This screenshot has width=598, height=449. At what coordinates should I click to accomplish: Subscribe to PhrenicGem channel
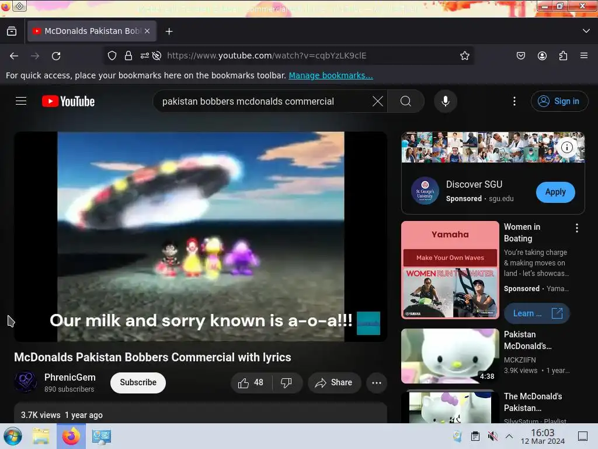point(138,382)
